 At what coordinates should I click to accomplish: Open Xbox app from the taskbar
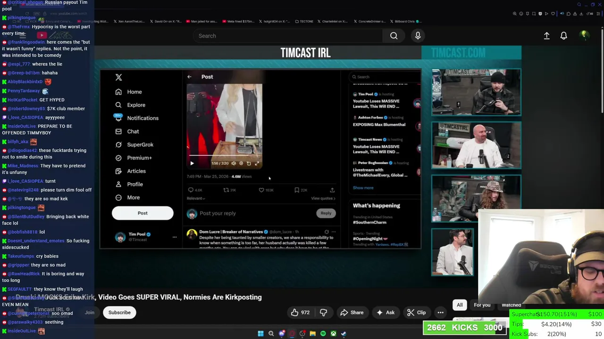[333, 334]
